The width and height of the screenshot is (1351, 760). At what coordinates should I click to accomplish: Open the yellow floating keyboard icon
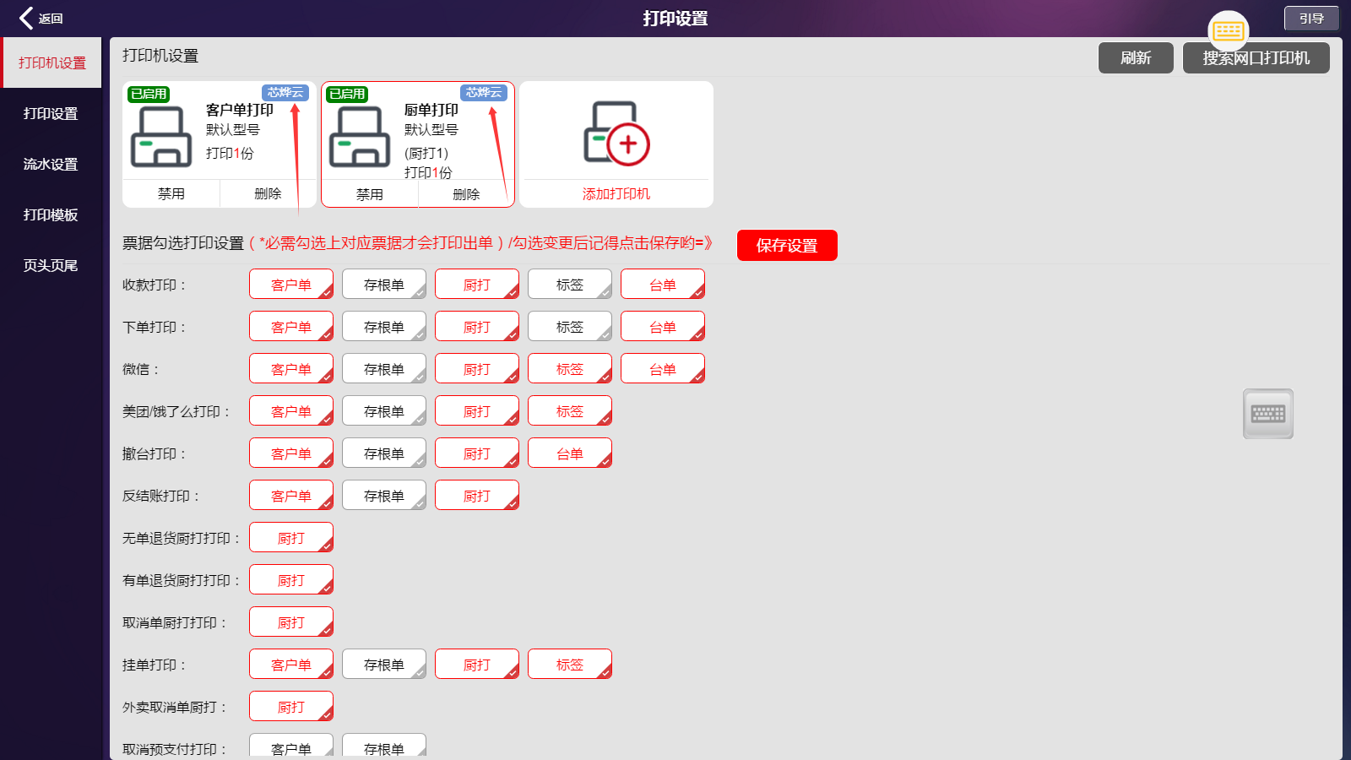tap(1229, 32)
